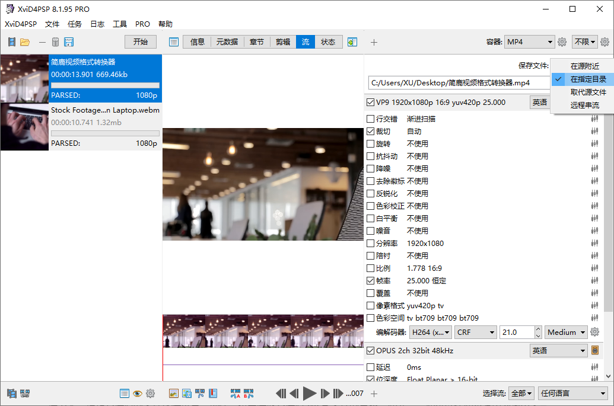This screenshot has height=406, width=614.
Task: Click the trash can delete icon
Action: [55, 42]
